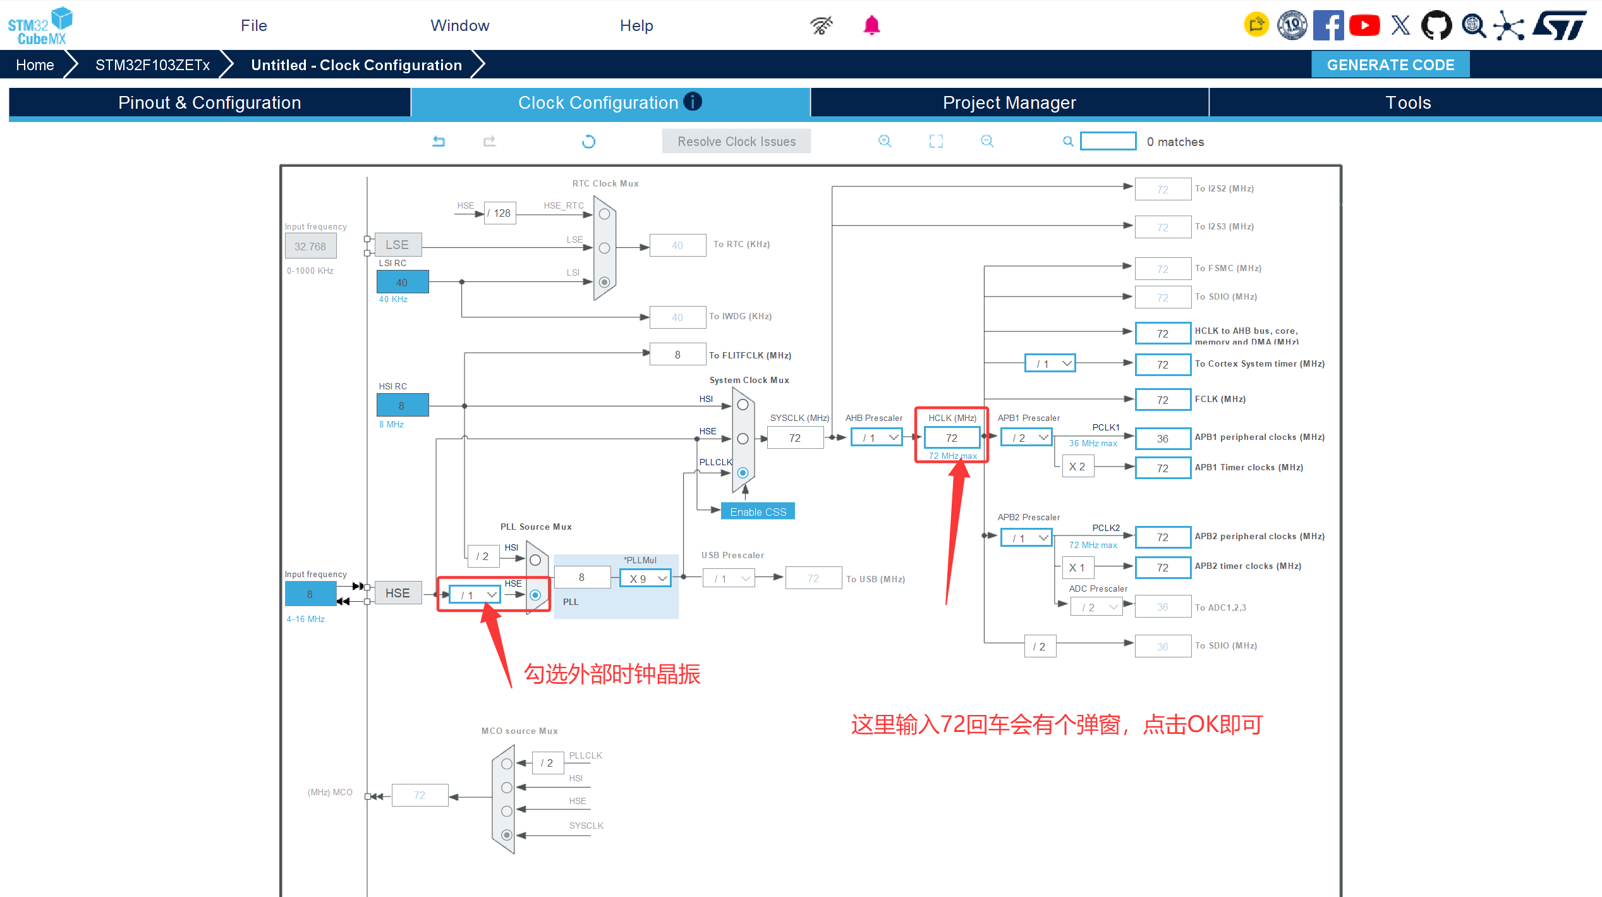Open the AHB Prescaler dropdown
Image resolution: width=1602 pixels, height=897 pixels.
pyautogui.click(x=877, y=437)
